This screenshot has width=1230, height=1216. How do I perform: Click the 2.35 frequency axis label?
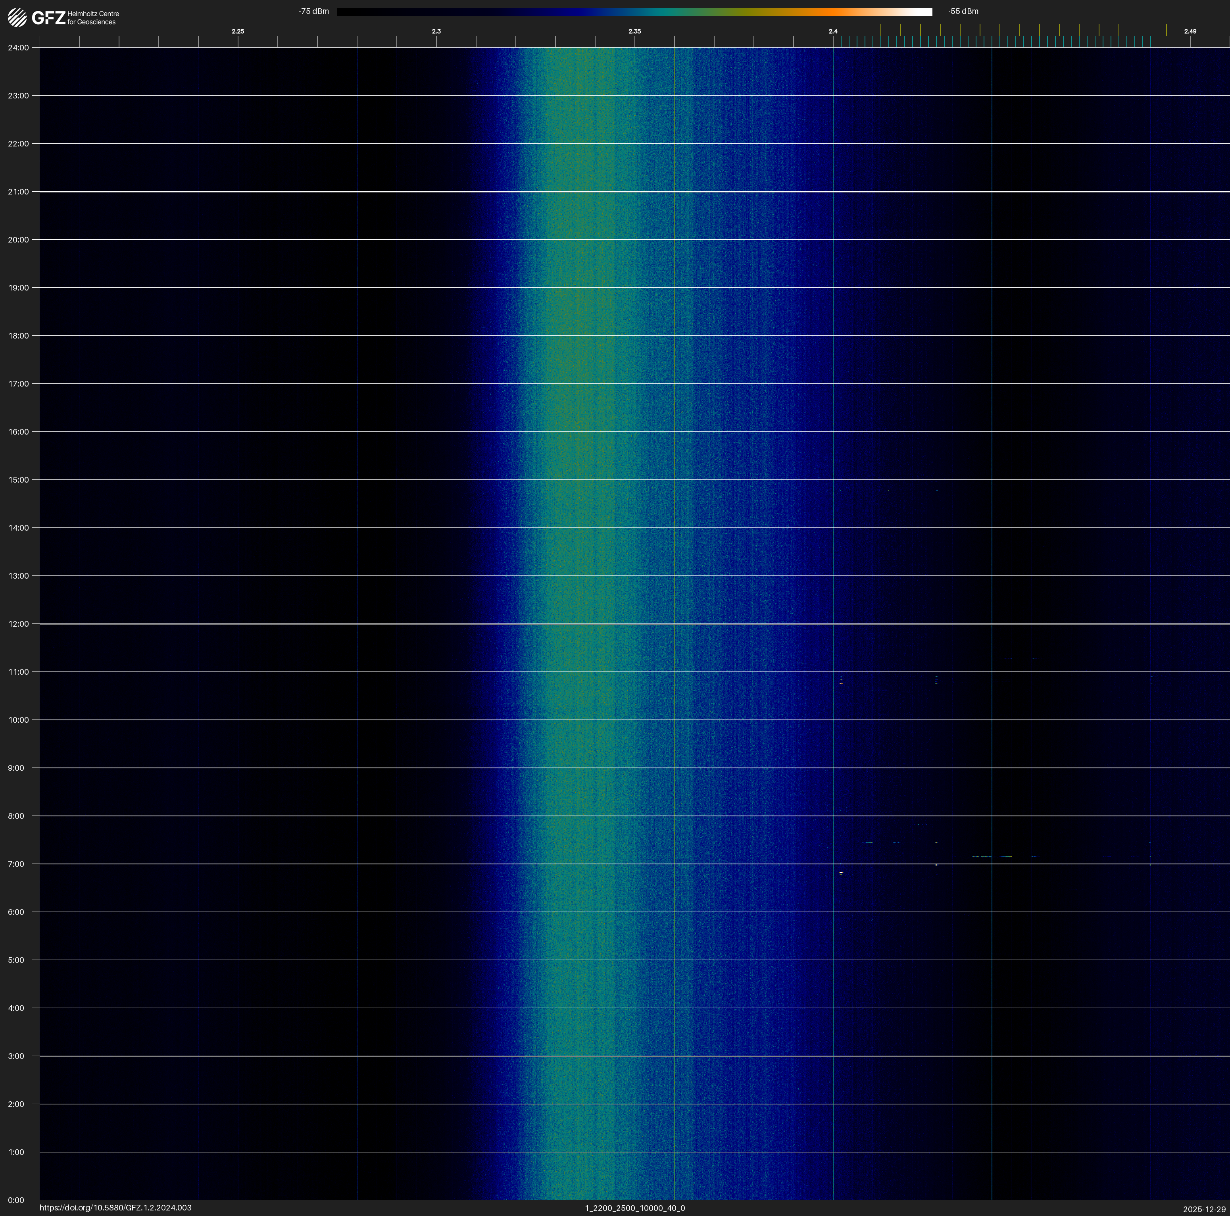[x=635, y=31]
